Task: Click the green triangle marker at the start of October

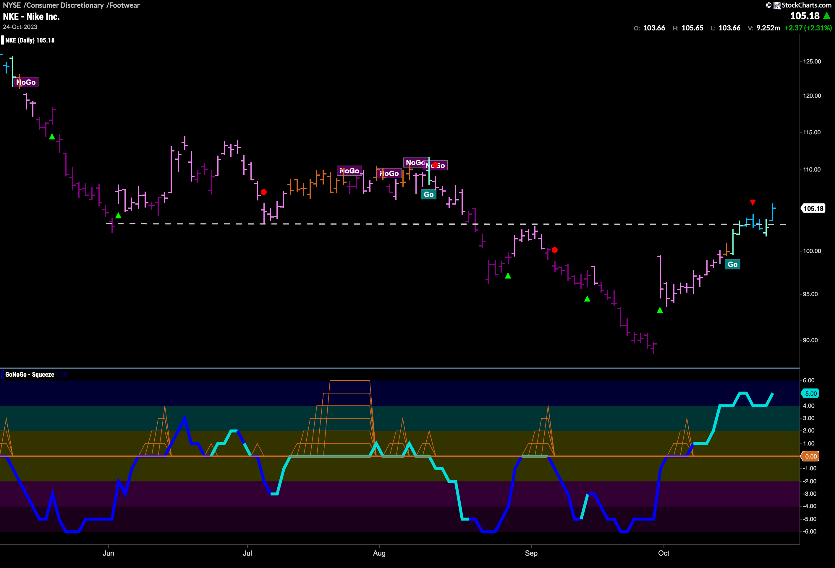Action: point(660,310)
